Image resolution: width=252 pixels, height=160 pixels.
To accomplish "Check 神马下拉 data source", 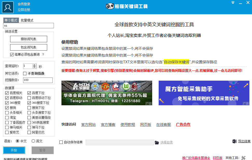I will point(29,127).
